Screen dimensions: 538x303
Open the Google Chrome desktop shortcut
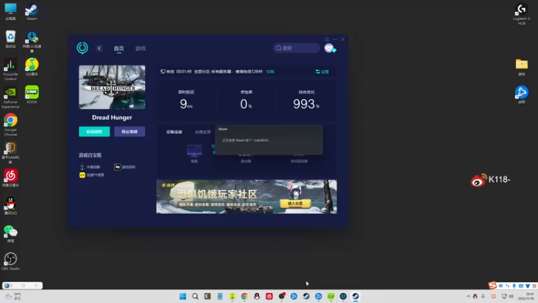[11, 125]
